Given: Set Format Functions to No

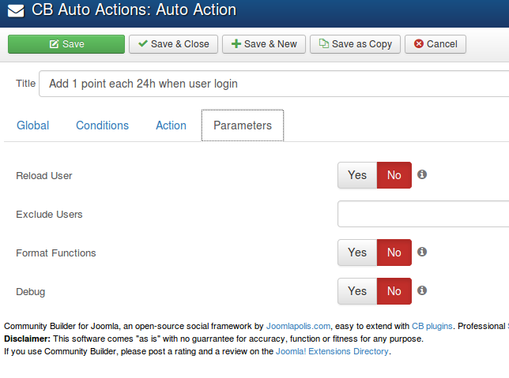Looking at the screenshot, I should 394,253.
